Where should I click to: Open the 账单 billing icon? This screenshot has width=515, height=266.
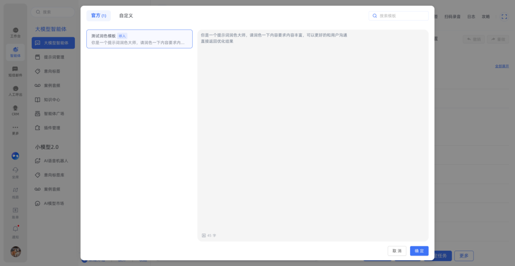tap(15, 212)
